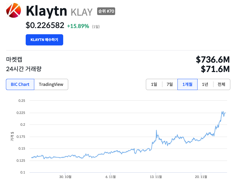Click the $736.6M market cap value

point(213,60)
